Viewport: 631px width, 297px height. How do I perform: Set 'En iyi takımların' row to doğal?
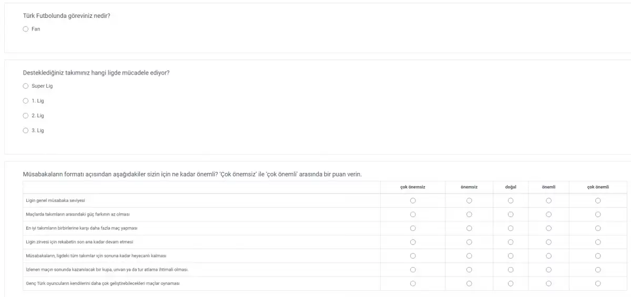[x=511, y=228]
